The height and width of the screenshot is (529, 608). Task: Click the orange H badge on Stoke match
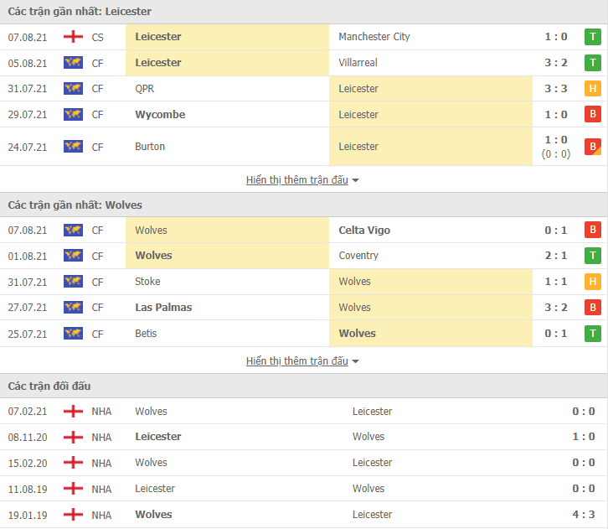pyautogui.click(x=592, y=282)
